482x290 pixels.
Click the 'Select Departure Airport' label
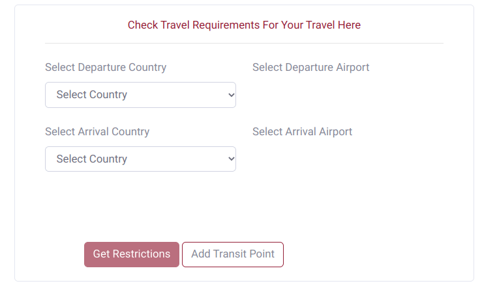point(310,68)
